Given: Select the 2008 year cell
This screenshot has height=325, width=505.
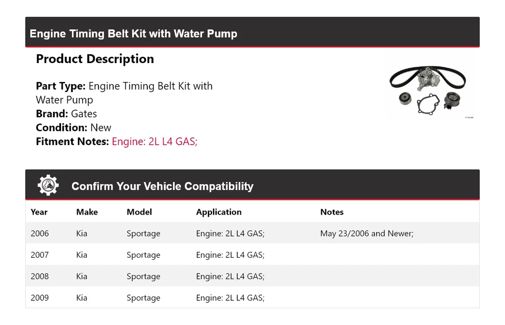Looking at the screenshot, I should coord(39,277).
